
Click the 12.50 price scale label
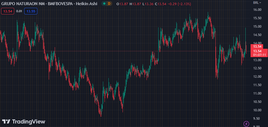point(257,68)
